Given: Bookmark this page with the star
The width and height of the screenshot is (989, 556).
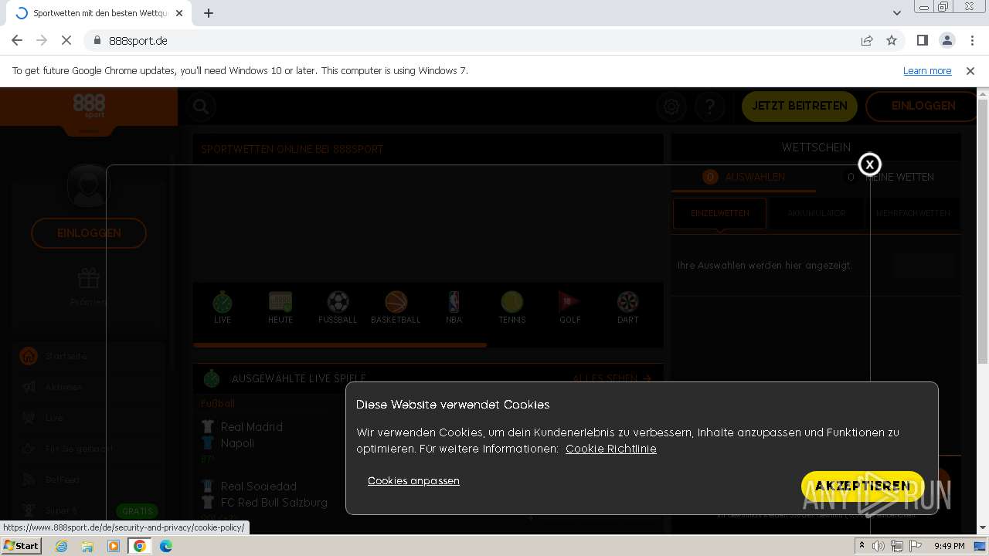Looking at the screenshot, I should point(892,41).
